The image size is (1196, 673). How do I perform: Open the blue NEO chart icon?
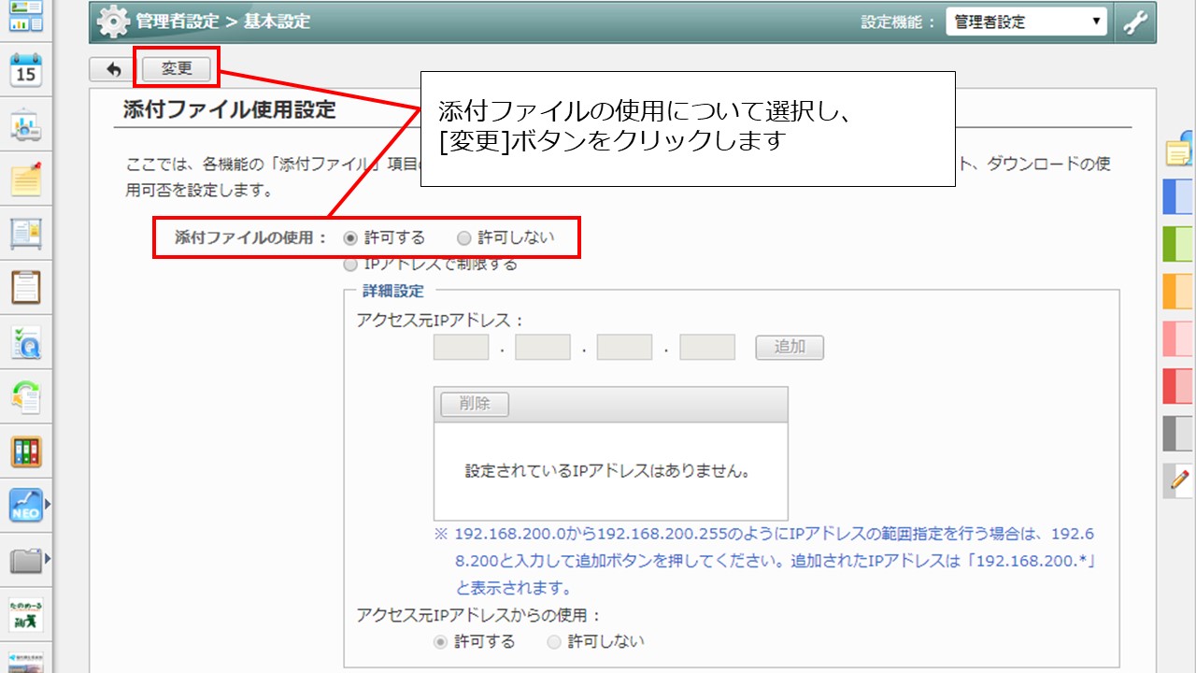click(26, 506)
